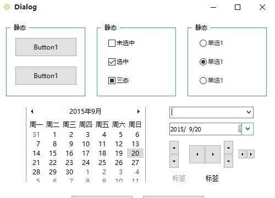275x198 pixels.
Task: Click the 周三 weekday header
Action: [69, 125]
